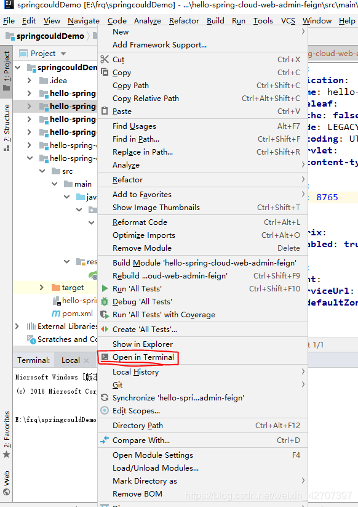The width and height of the screenshot is (358, 507).
Task: Choose Remove BOM
Action: pyautogui.click(x=202, y=493)
